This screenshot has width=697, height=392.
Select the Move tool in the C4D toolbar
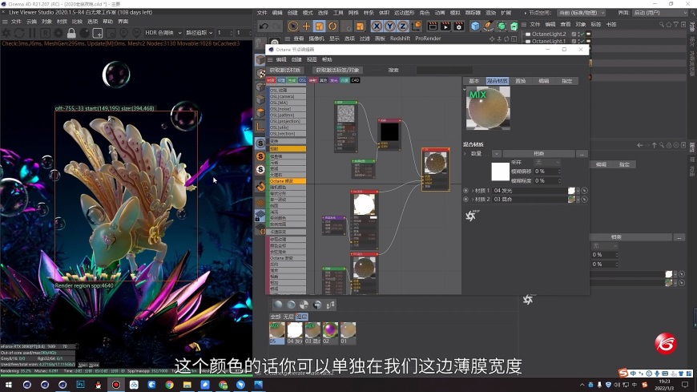coord(305,26)
